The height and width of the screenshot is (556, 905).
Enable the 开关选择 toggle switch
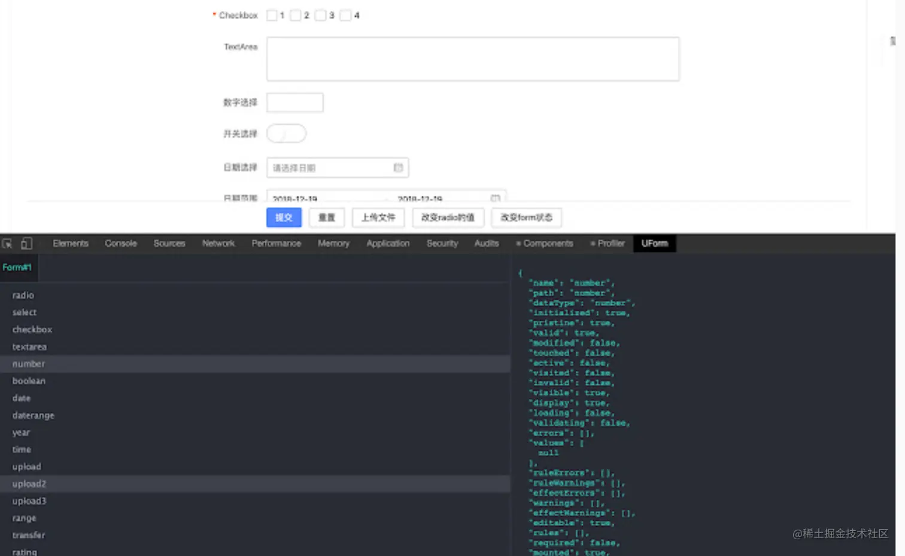coord(286,133)
